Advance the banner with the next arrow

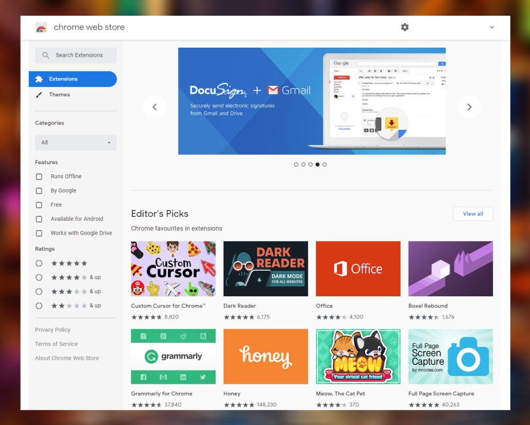pos(469,107)
